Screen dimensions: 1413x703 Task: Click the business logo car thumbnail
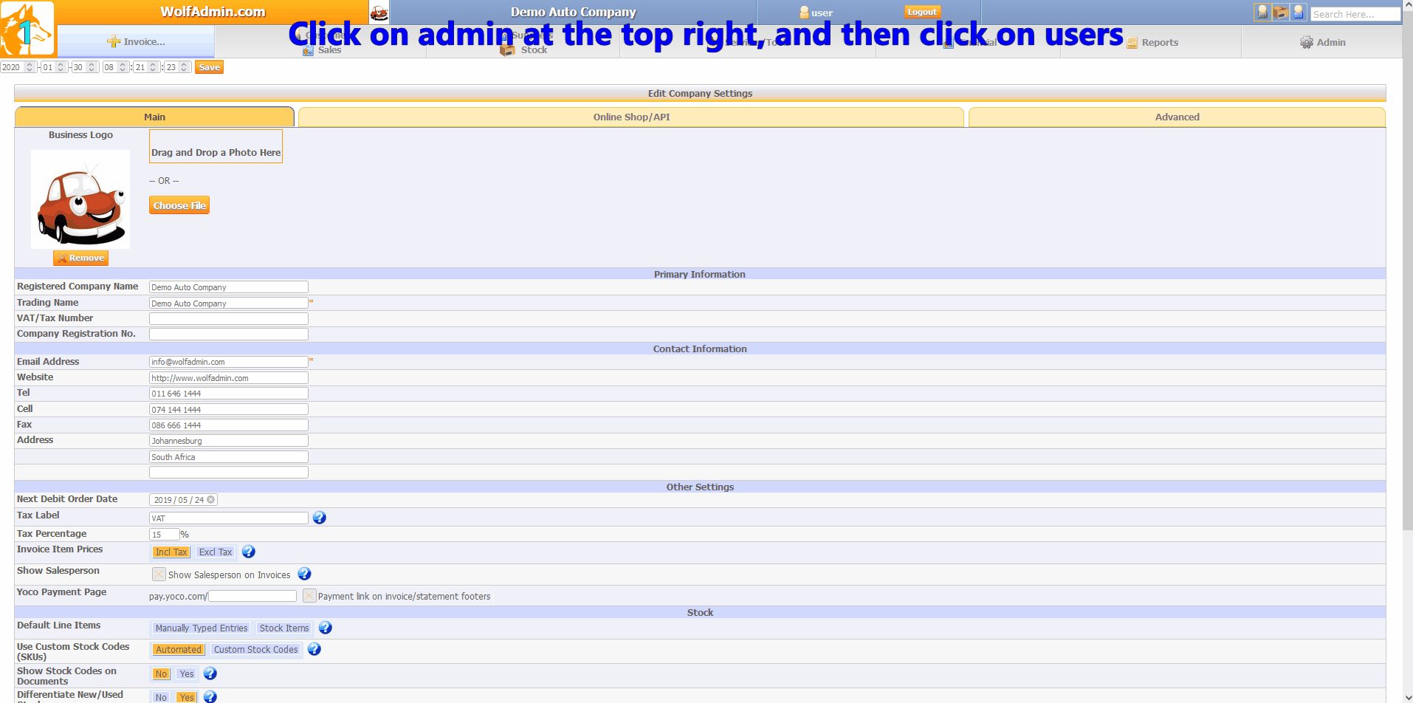(80, 199)
